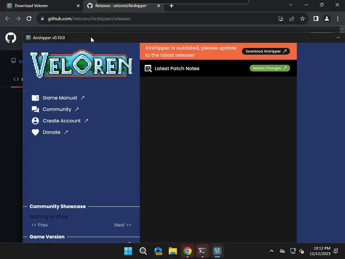This screenshot has height=259, width=345.
Task: Close the Download Veloren tab
Action: pos(78,6)
